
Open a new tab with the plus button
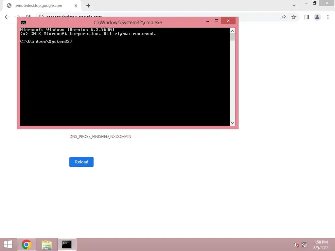point(88,6)
